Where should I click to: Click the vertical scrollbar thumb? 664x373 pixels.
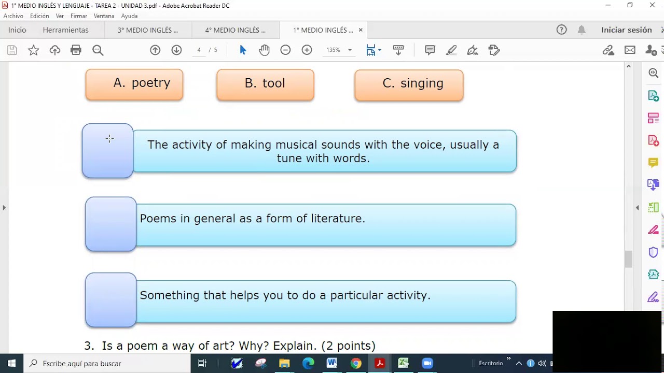click(629, 259)
